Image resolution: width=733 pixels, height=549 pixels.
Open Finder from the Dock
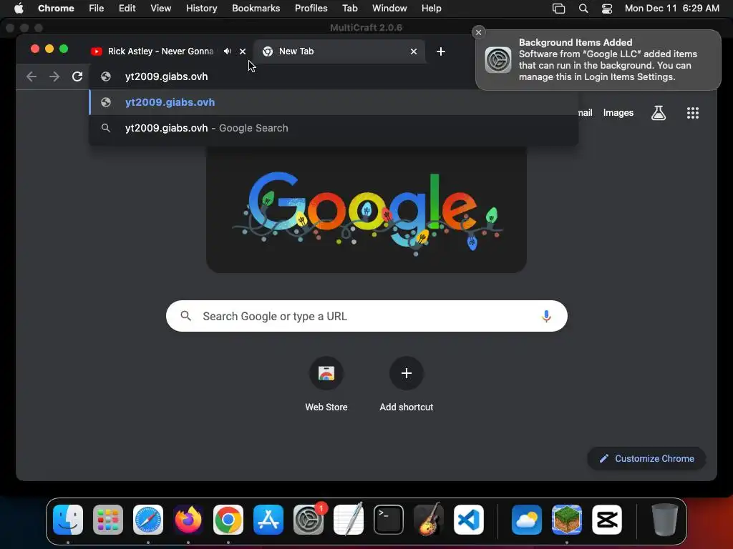coord(68,520)
